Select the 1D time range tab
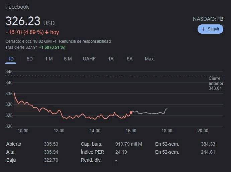Viewport: 231px width, 172px height. (x=11, y=59)
